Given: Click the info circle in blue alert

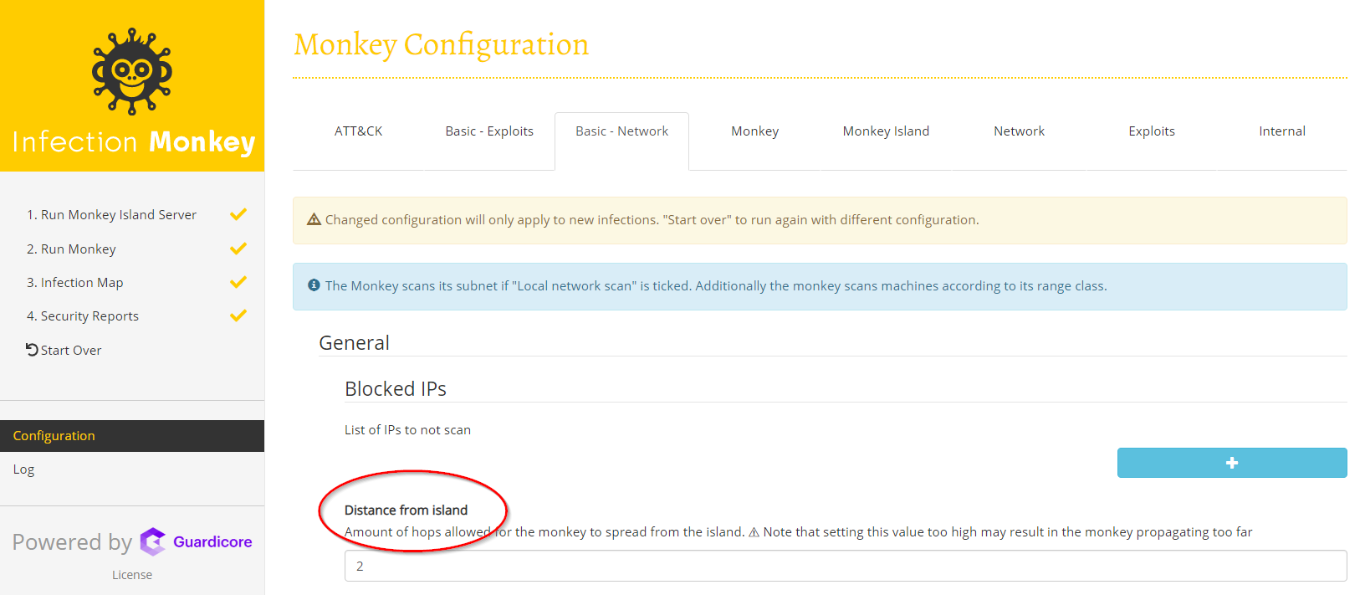Looking at the screenshot, I should coord(314,285).
